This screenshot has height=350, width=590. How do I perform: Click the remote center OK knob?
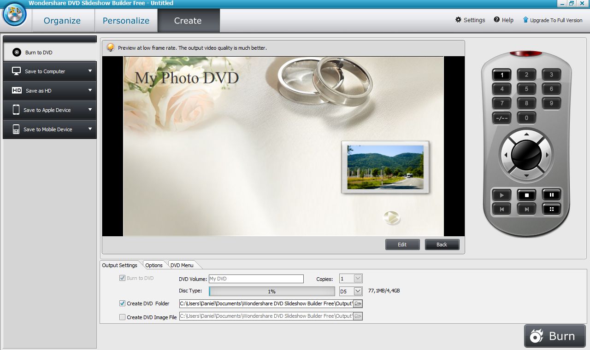point(526,155)
